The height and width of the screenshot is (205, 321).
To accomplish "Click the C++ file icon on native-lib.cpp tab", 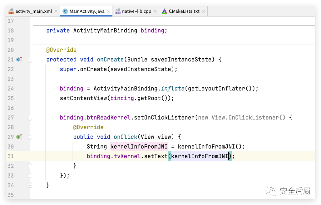I will 118,12.
